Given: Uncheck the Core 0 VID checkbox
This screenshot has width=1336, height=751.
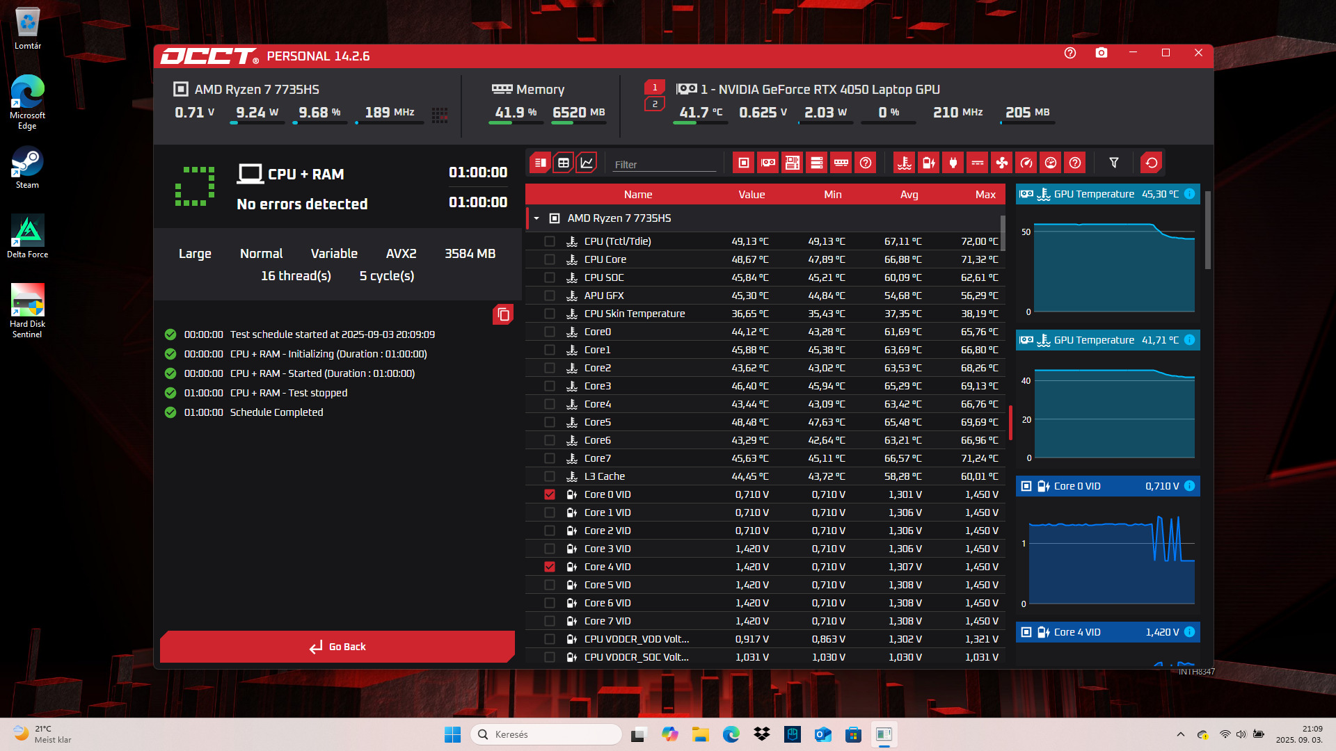Looking at the screenshot, I should pos(550,494).
